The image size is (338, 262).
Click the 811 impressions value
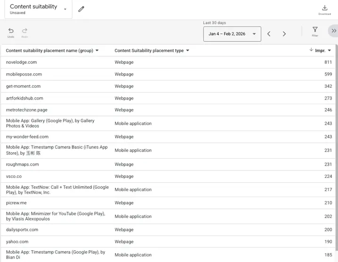(x=328, y=62)
